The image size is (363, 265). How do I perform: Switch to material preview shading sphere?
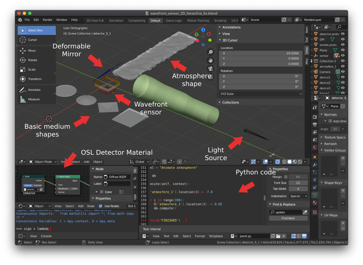click(294, 161)
